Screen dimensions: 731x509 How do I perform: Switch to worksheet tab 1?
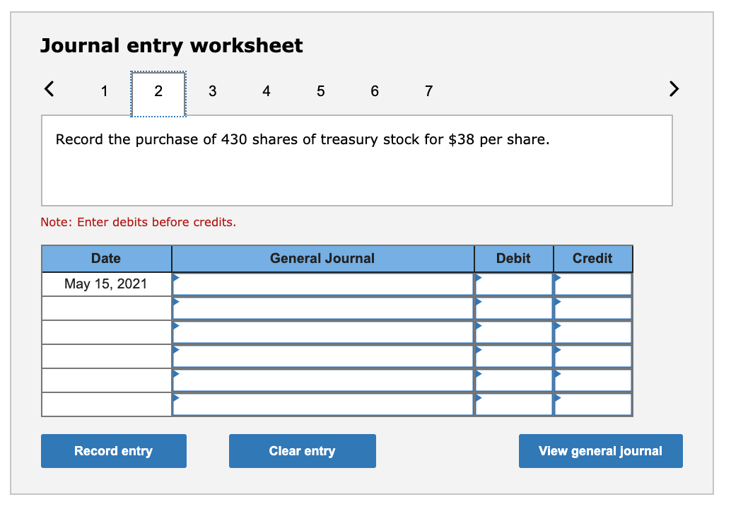coord(104,91)
